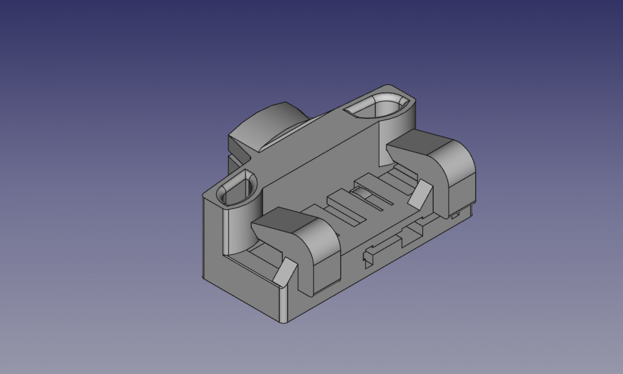Select the light angled tab beside the left clip
623x374 pixels.
pos(285,271)
